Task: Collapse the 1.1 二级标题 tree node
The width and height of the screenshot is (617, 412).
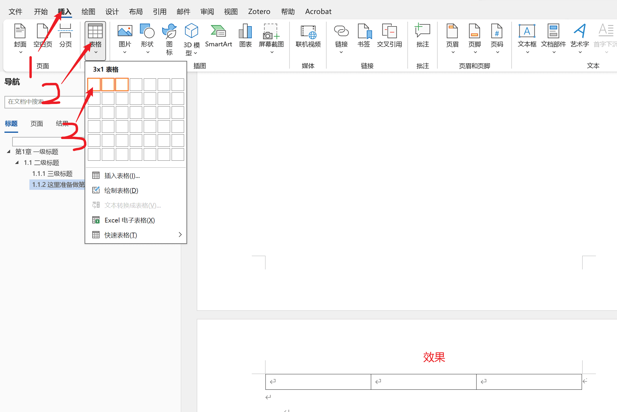Action: click(17, 162)
